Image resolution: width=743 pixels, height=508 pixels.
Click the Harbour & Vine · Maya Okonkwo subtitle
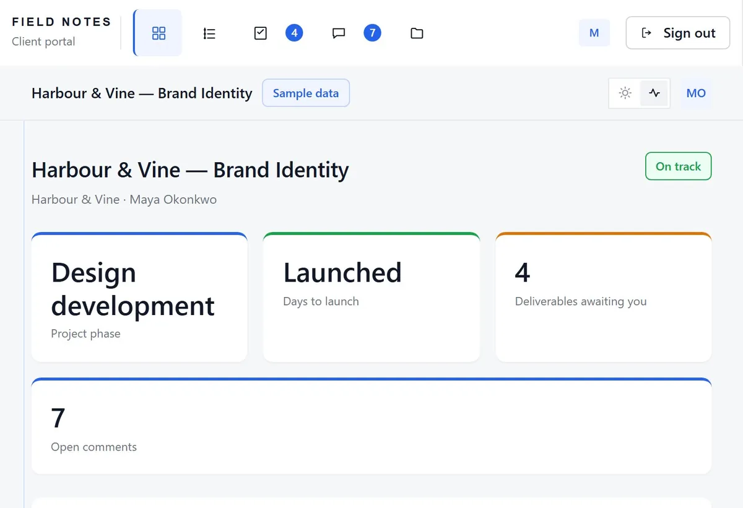point(124,199)
